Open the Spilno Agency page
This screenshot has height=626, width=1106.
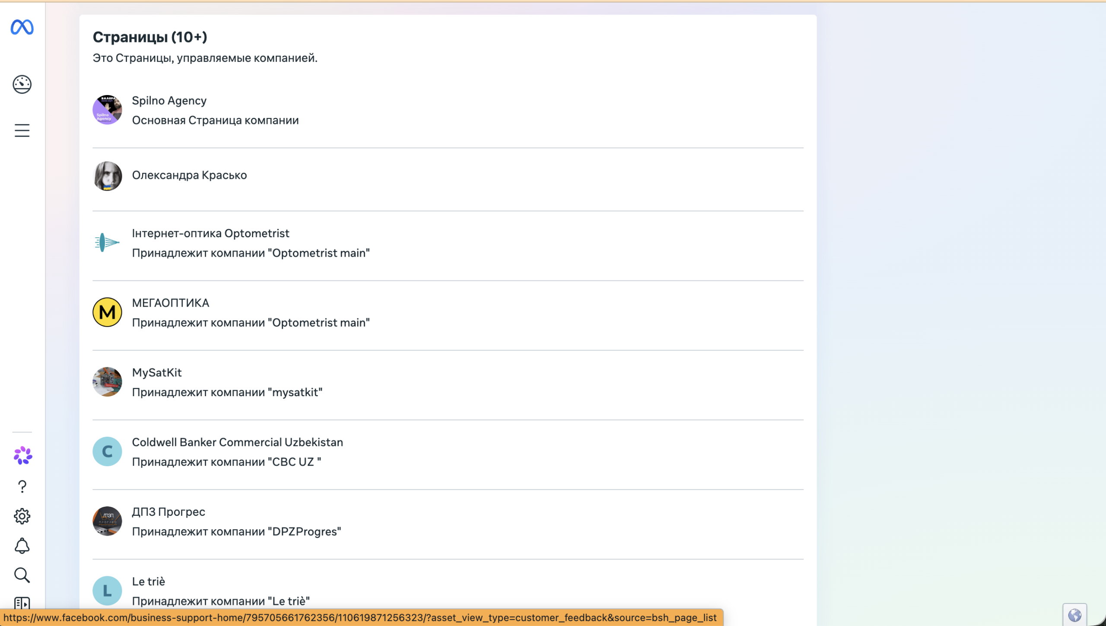[169, 101]
